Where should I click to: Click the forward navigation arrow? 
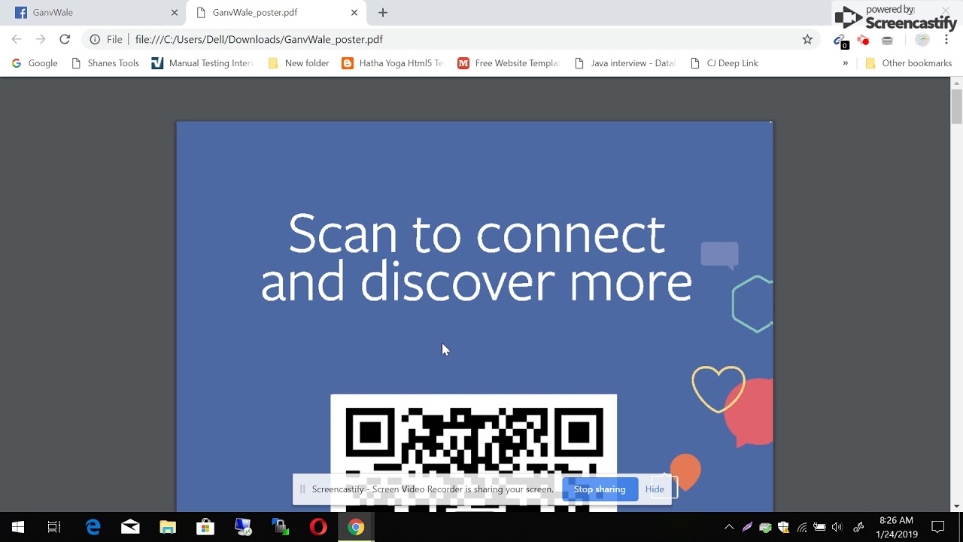pyautogui.click(x=41, y=39)
